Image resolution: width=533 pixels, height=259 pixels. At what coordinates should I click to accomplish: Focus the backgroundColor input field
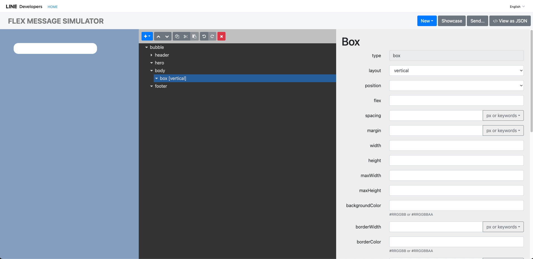click(456, 205)
